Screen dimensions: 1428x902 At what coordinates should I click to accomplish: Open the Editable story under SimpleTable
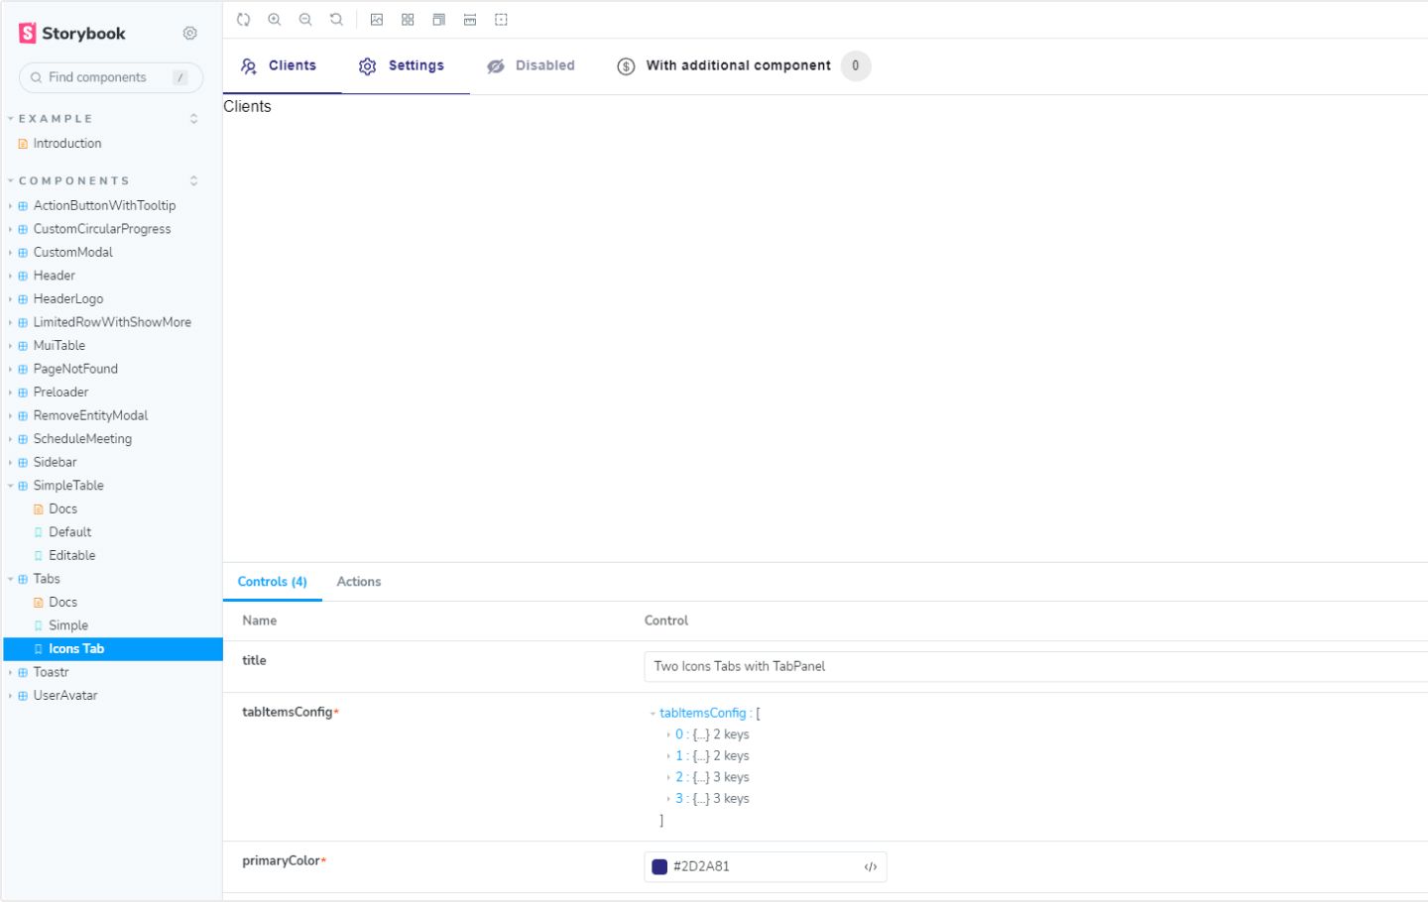pyautogui.click(x=72, y=555)
